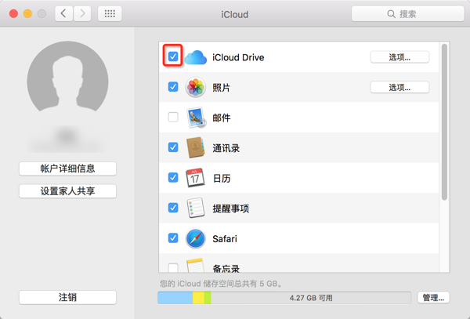470x319 pixels.
Task: Open 帐户详细信息 button
Action: pyautogui.click(x=67, y=169)
